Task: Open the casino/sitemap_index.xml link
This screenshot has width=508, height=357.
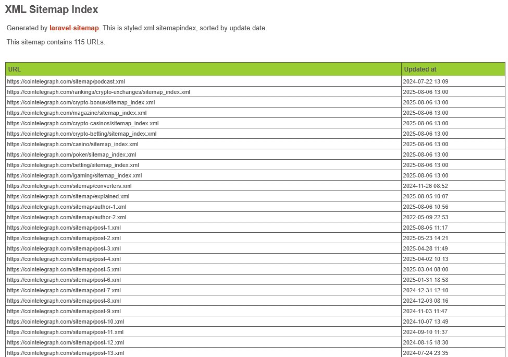Action: point(72,144)
